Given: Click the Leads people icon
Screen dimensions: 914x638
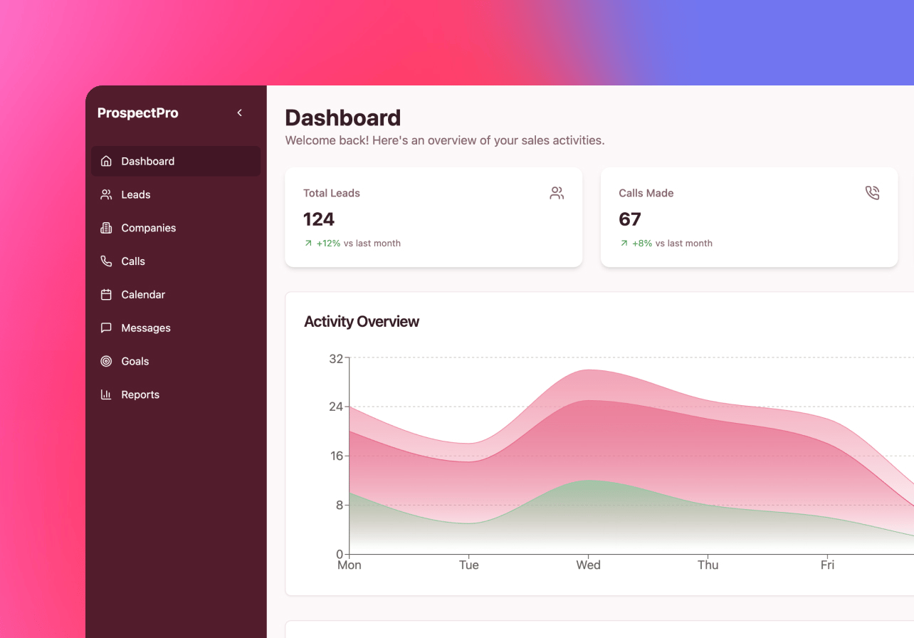Looking at the screenshot, I should [105, 194].
